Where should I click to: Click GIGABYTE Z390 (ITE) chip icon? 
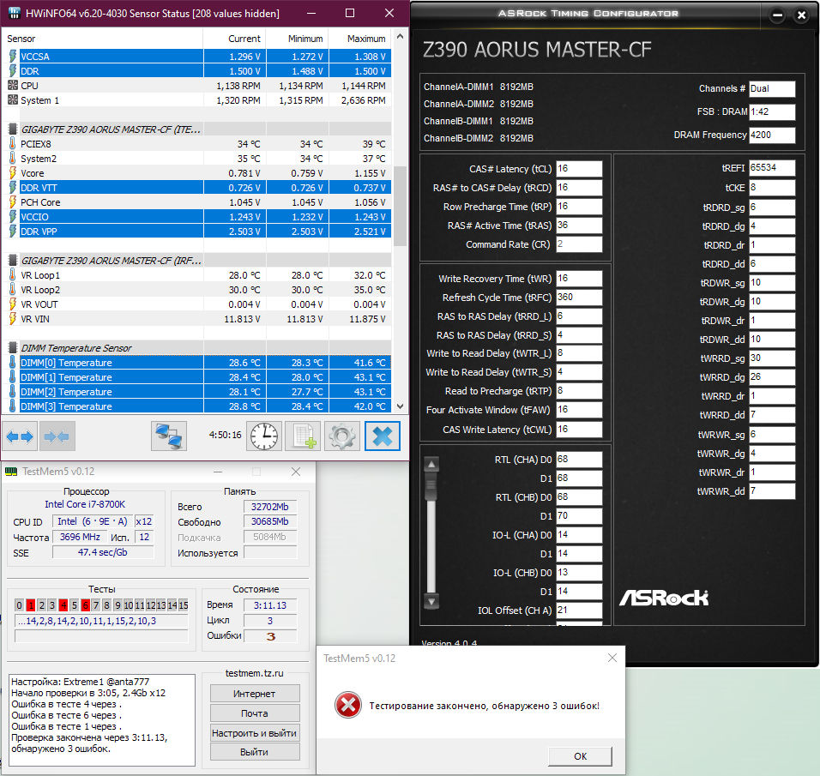coord(13,129)
